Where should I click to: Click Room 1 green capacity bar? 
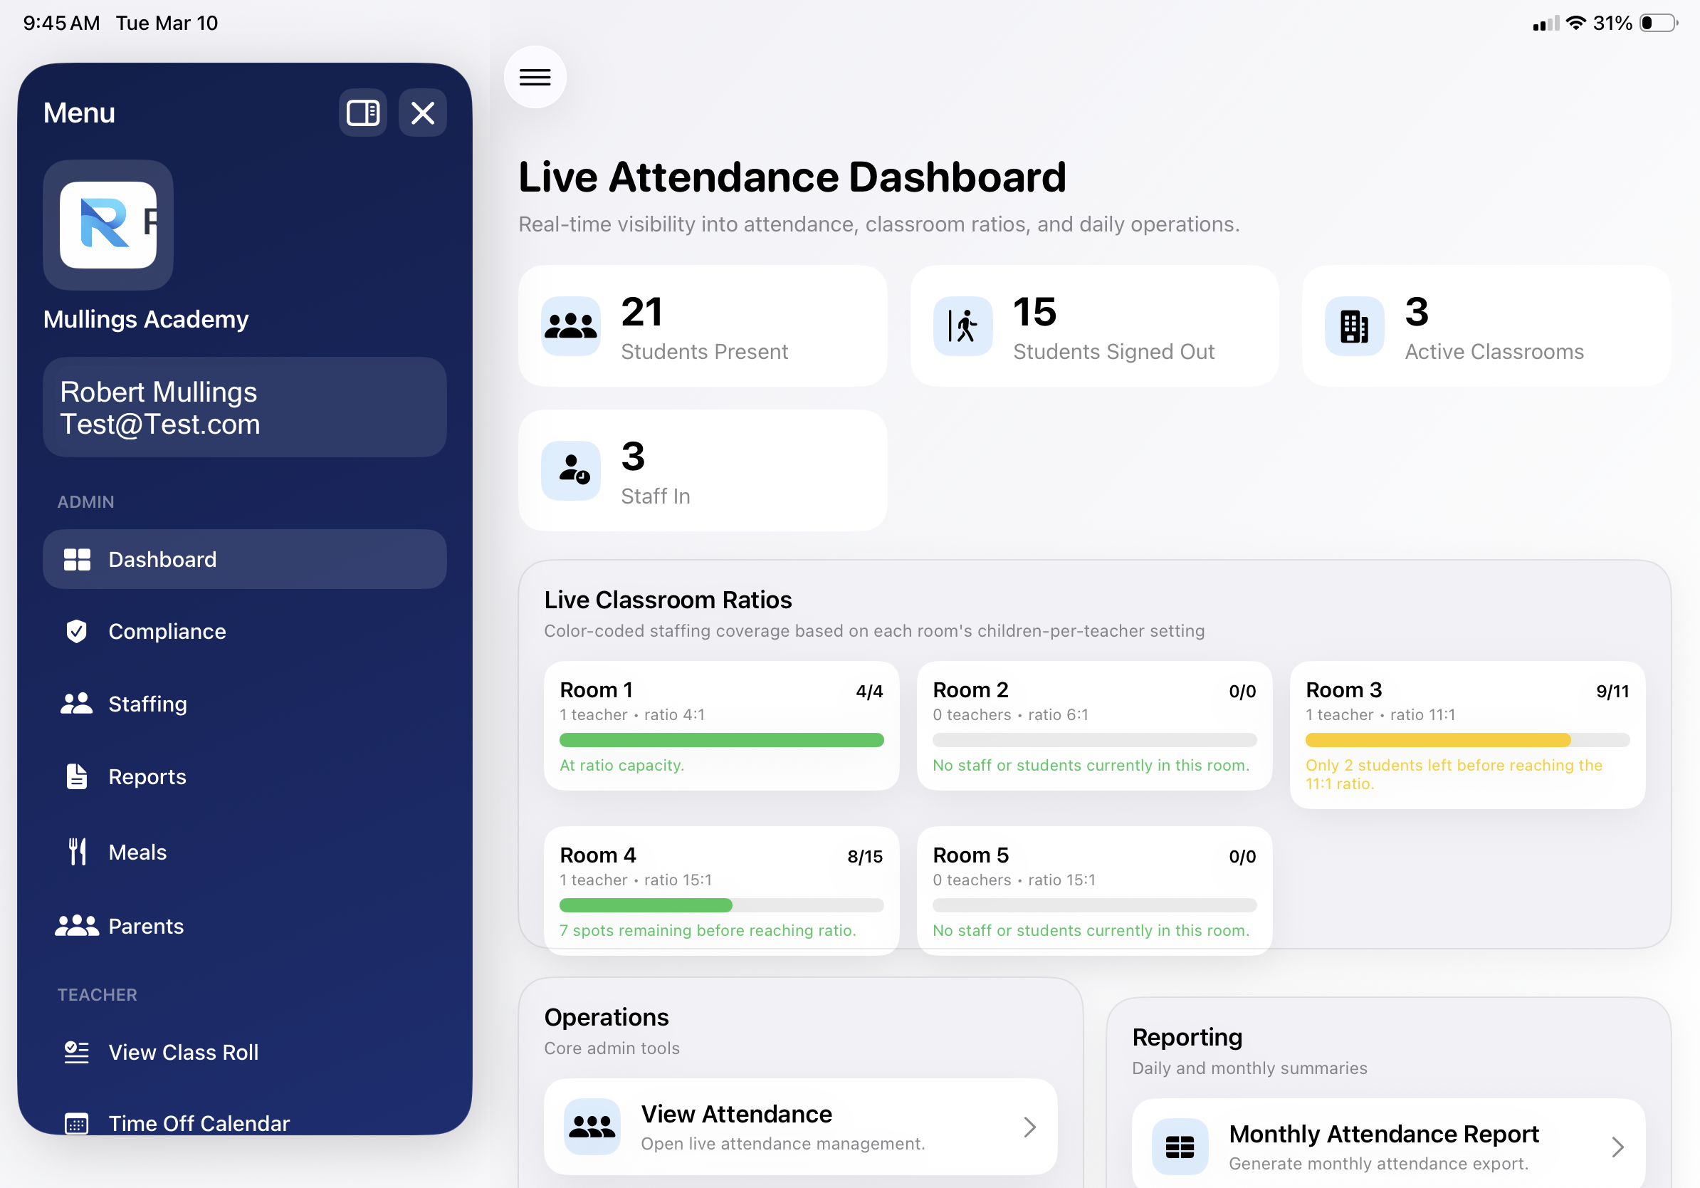click(722, 740)
